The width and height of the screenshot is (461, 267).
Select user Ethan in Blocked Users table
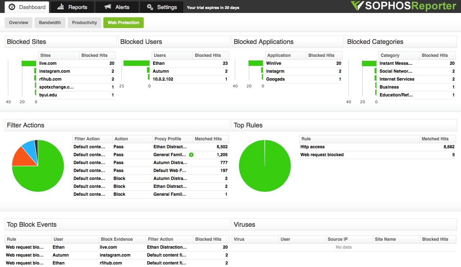tap(158, 63)
